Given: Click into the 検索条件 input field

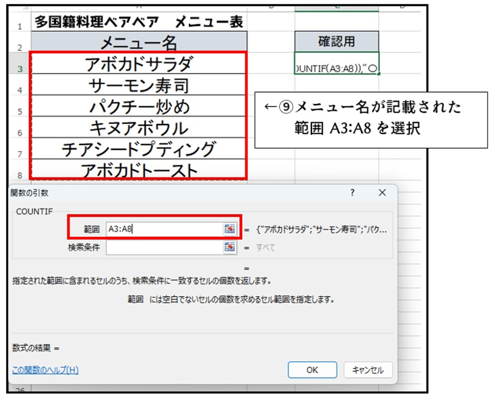Looking at the screenshot, I should pyautogui.click(x=163, y=247).
